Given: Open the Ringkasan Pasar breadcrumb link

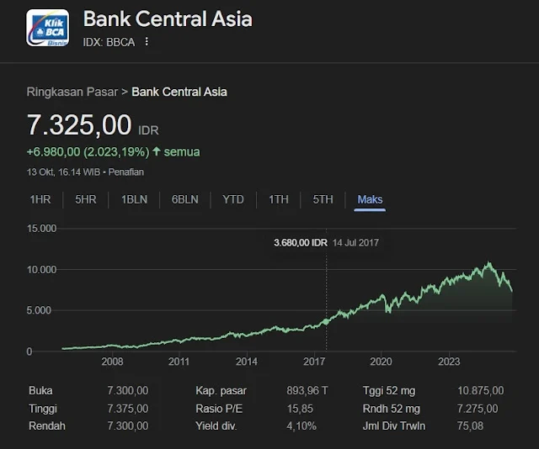Looking at the screenshot, I should coord(72,92).
